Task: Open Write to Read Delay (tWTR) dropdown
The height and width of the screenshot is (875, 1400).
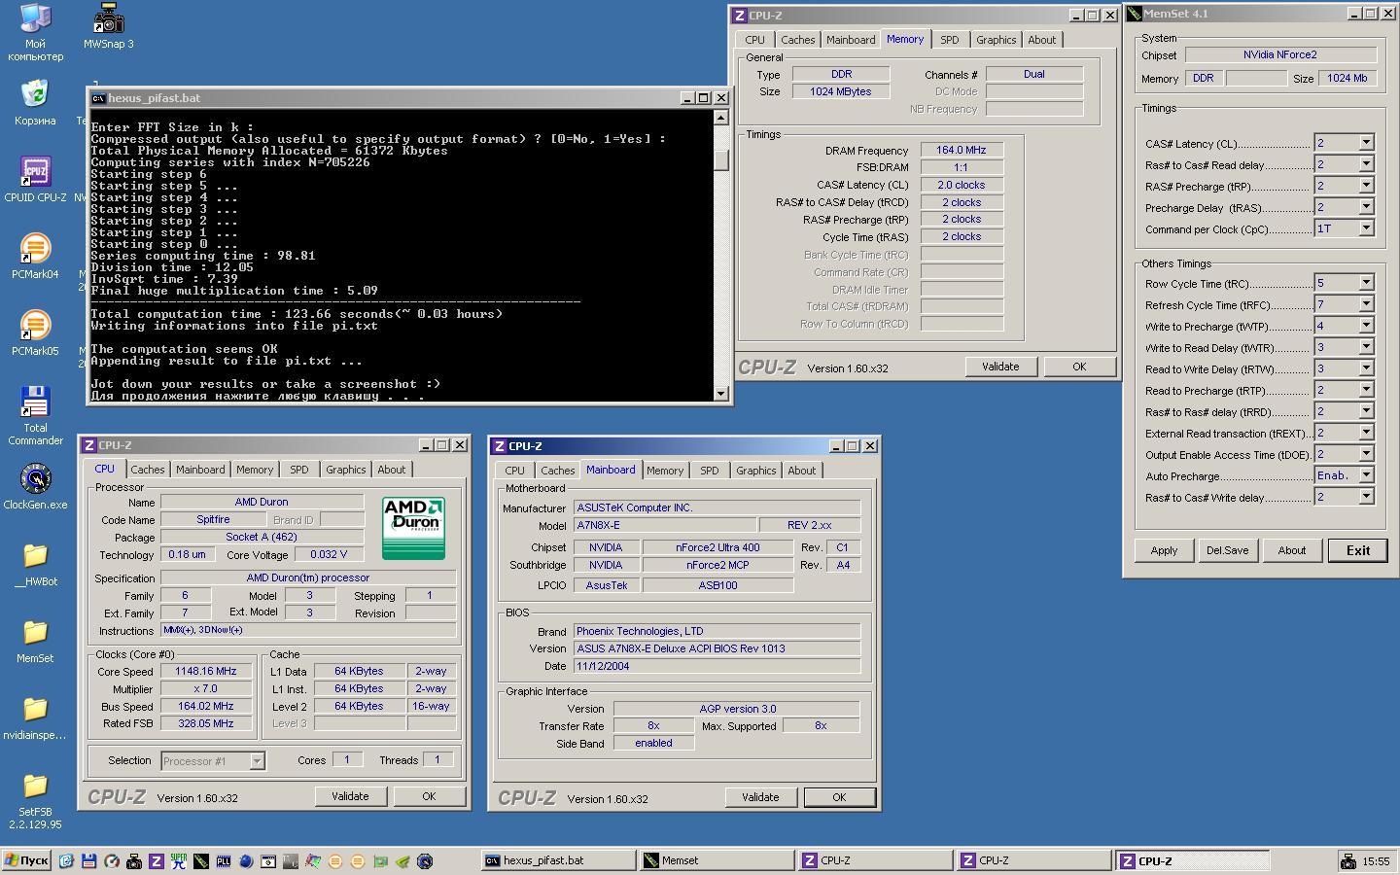Action: [x=1365, y=347]
